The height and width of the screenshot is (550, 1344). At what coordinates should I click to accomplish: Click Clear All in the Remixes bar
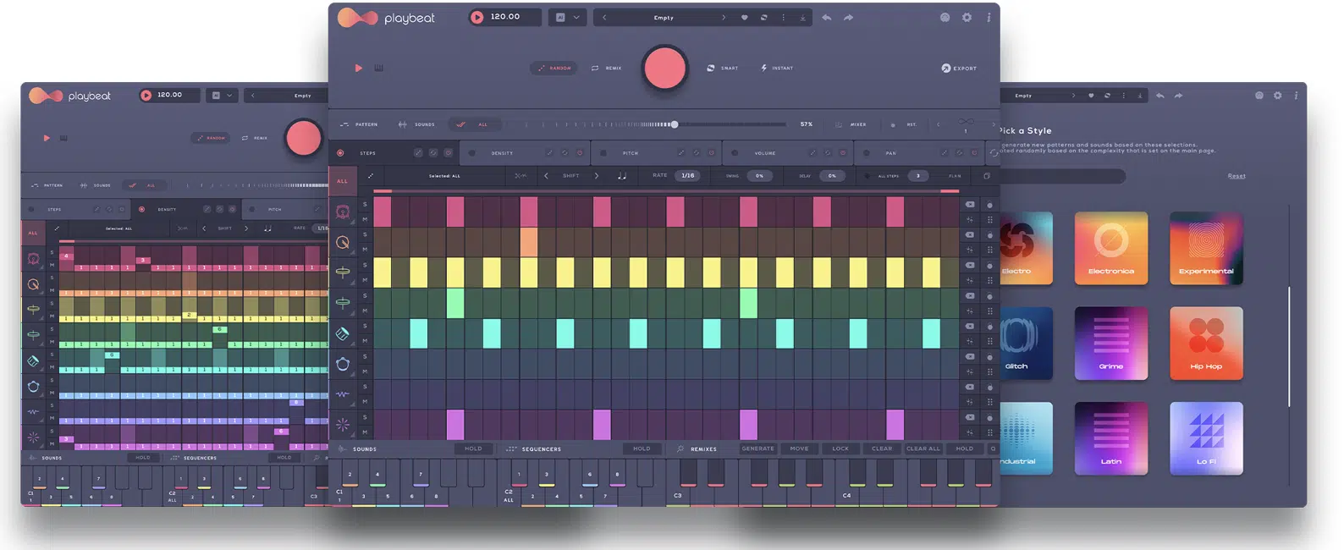click(923, 448)
